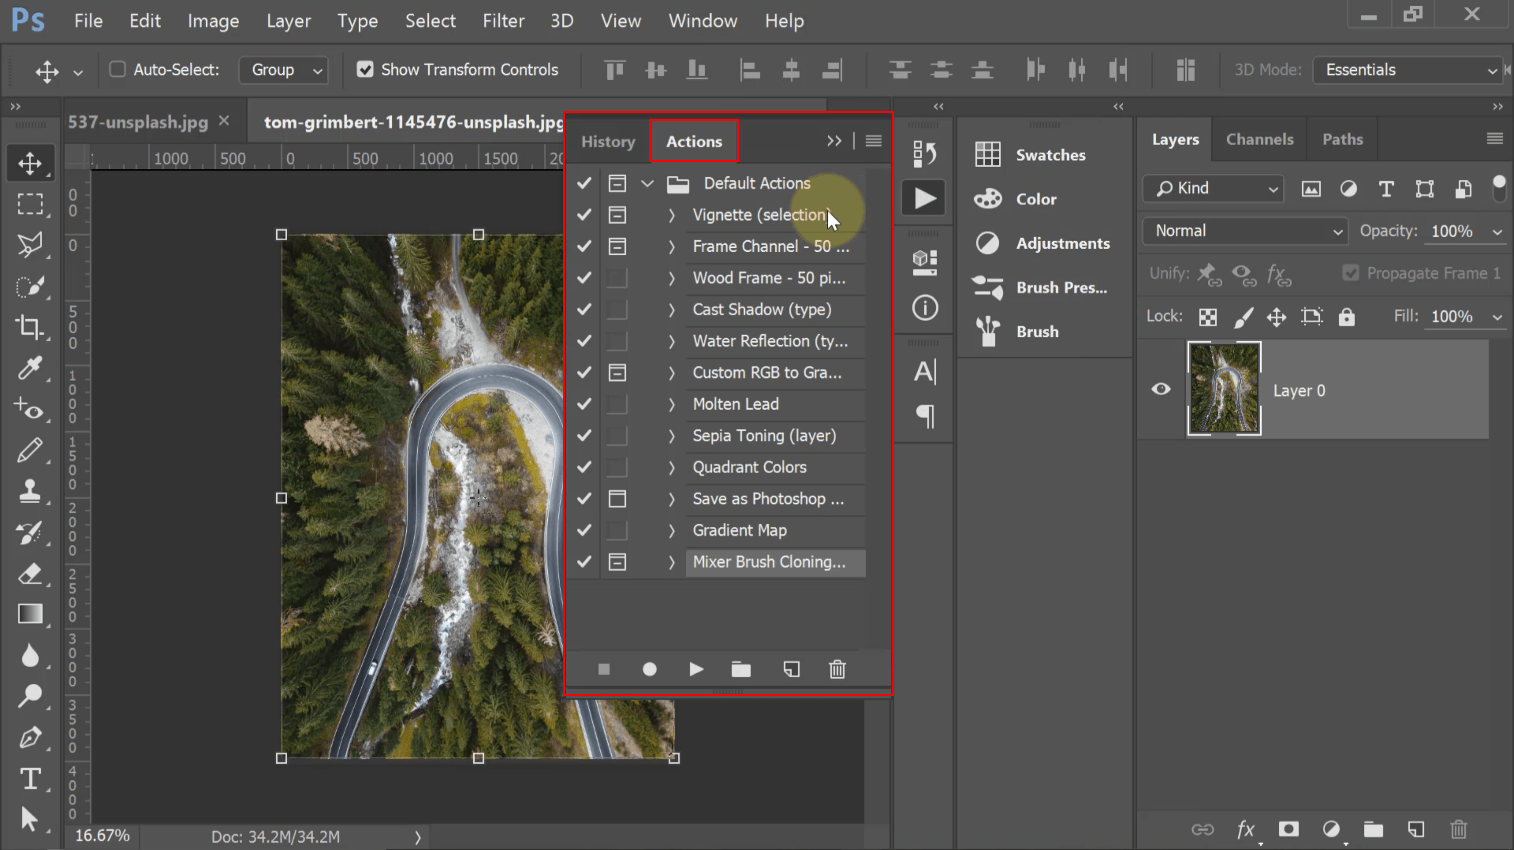Select the Gradient tool
Screen dimensions: 1514x850
tap(30, 614)
